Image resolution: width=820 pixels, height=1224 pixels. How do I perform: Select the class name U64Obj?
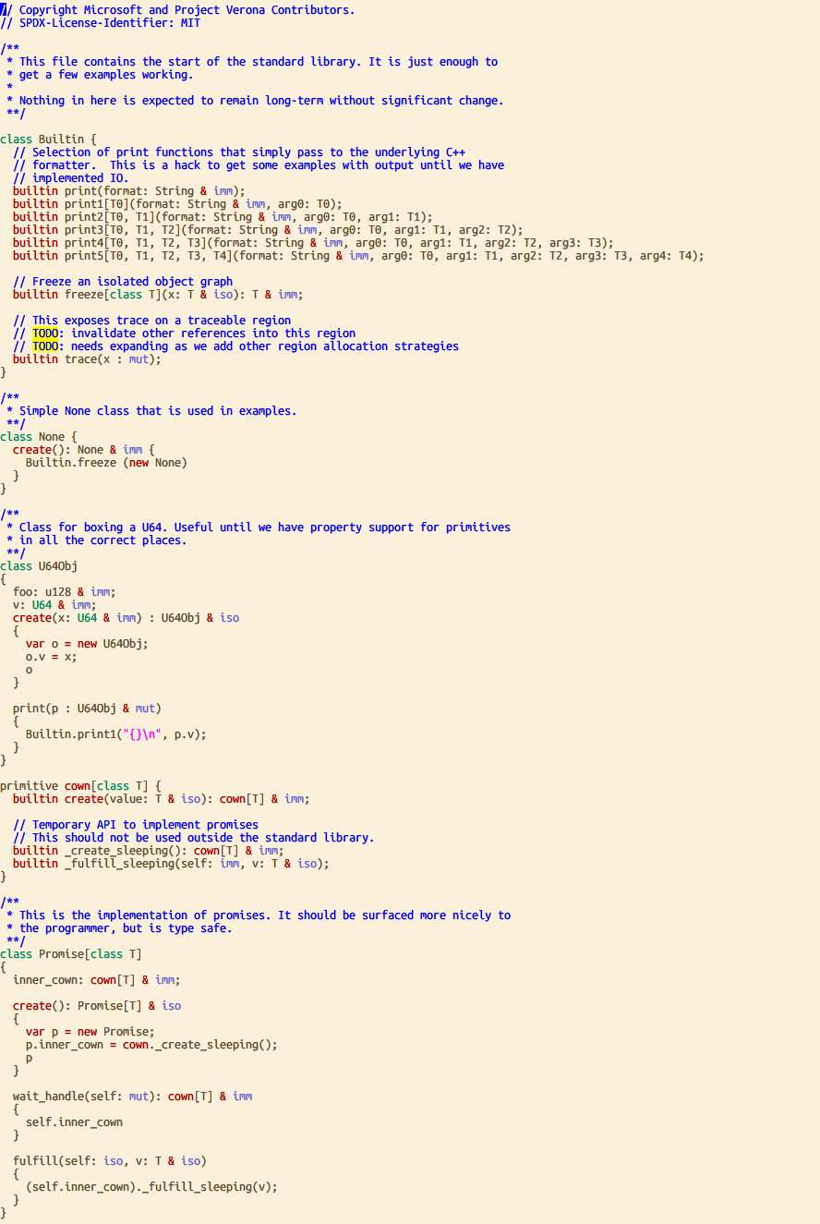pyautogui.click(x=57, y=565)
